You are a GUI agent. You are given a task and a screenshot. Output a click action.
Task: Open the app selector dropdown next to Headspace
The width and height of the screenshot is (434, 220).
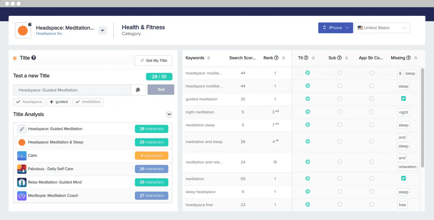coord(103,30)
